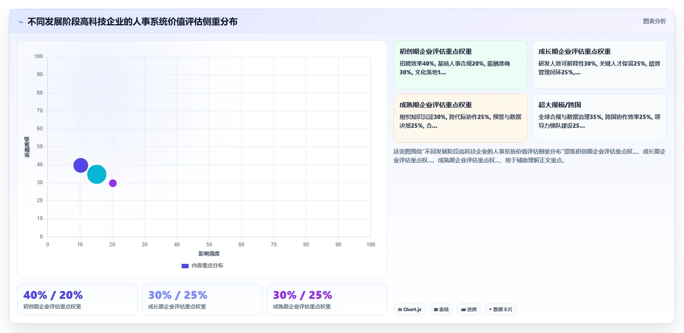Click the x-axis tick label 50

coord(209,245)
